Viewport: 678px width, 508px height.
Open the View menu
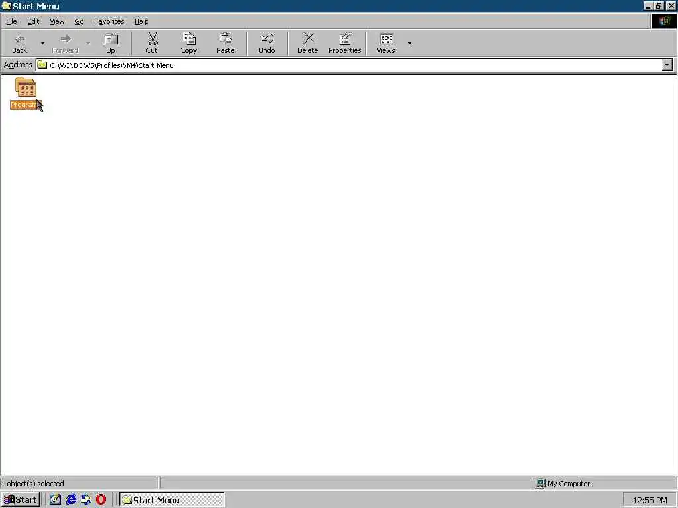(57, 21)
